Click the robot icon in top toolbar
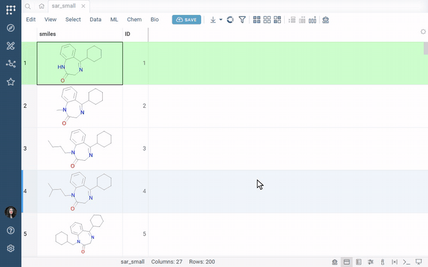The width and height of the screenshot is (428, 267). point(326,20)
